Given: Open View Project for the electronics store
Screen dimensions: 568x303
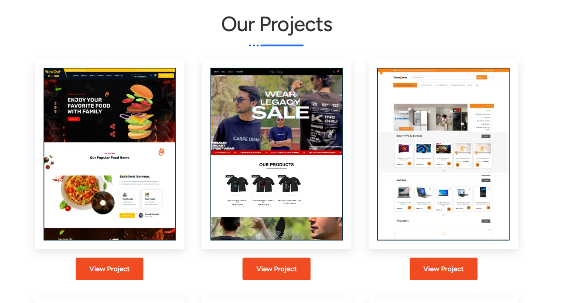Looking at the screenshot, I should pos(444,269).
